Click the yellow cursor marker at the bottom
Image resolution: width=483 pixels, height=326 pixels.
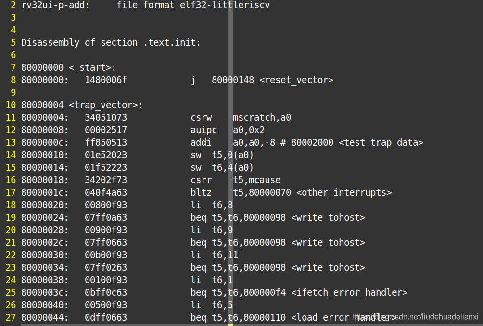pos(230,325)
